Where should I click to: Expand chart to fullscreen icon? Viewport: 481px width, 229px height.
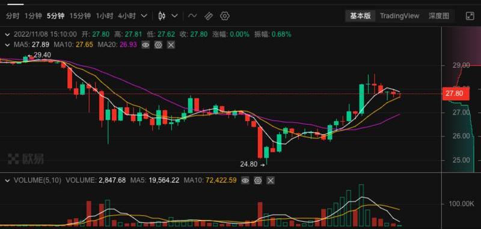point(470,16)
